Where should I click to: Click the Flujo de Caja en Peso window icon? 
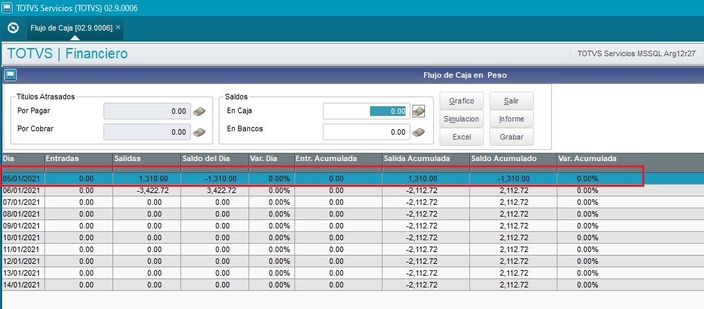pos(10,74)
